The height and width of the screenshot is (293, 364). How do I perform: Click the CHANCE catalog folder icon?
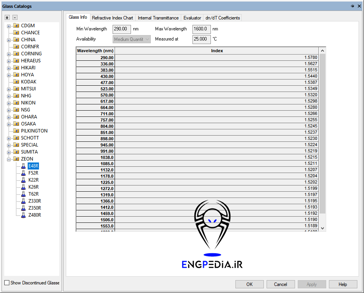point(16,33)
